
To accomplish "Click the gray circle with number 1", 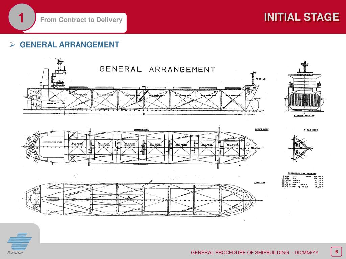I will [21, 17].
